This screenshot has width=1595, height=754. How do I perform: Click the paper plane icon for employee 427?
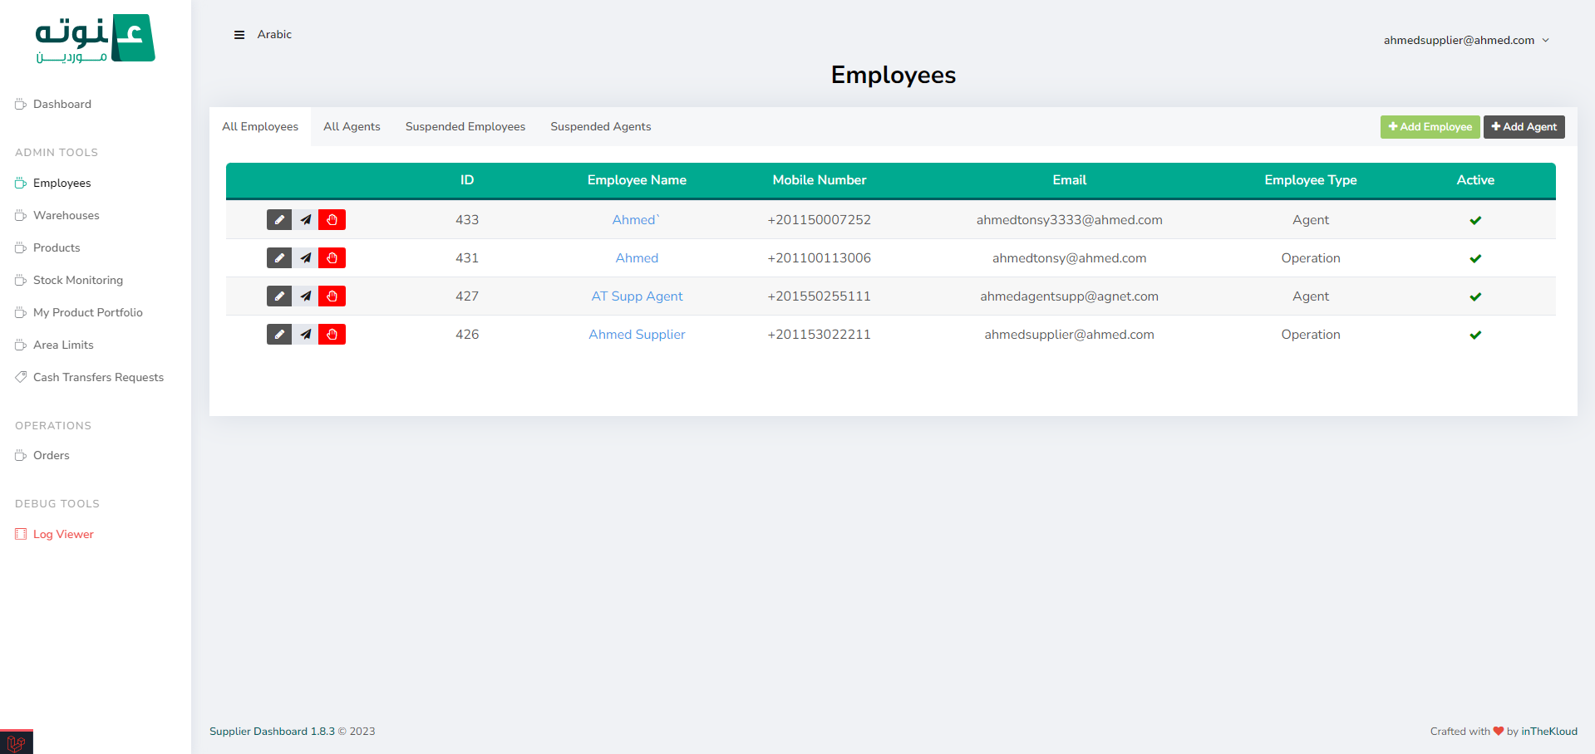[x=306, y=296]
